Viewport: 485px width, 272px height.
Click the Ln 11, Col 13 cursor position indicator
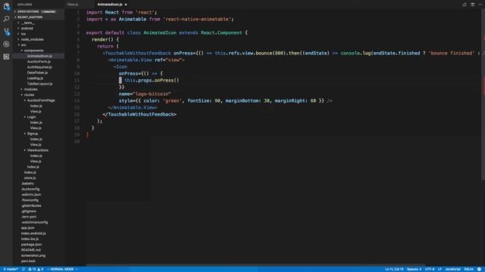pos(394,269)
